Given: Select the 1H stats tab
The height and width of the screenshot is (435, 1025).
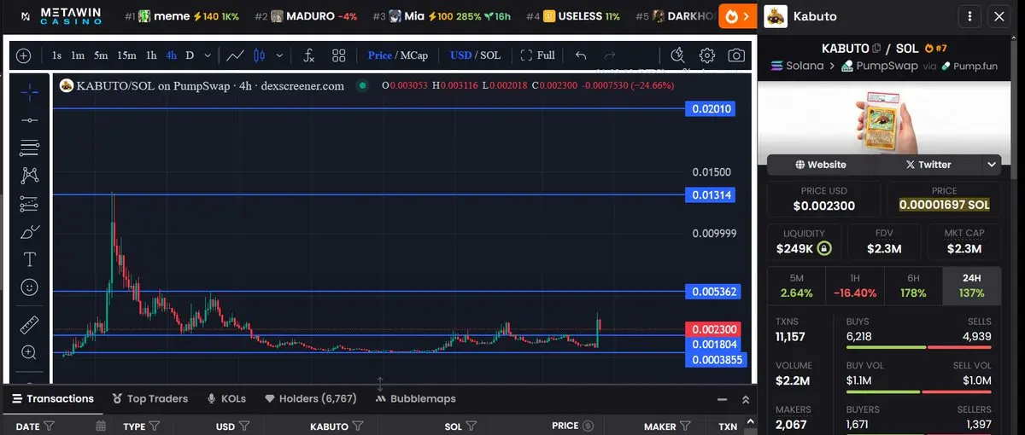Looking at the screenshot, I should pos(855,286).
